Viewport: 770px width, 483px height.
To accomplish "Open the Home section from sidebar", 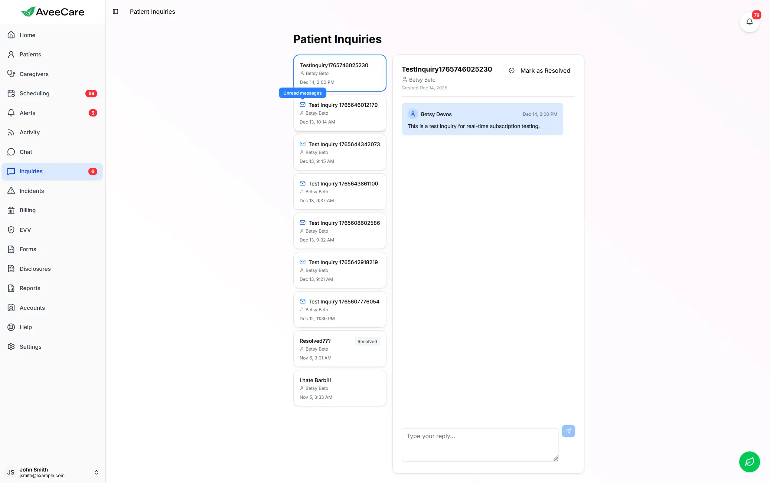I will [12, 35].
